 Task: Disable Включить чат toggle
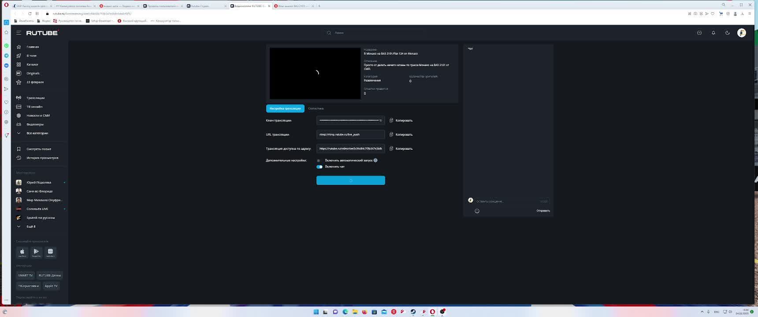click(x=319, y=166)
